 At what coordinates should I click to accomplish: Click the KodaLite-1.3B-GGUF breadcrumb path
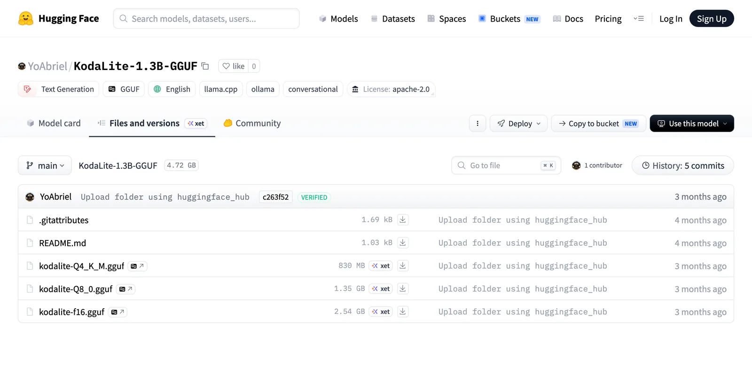point(118,166)
